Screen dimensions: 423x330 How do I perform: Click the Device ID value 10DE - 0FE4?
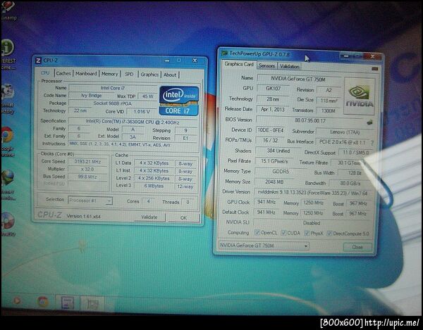(x=270, y=130)
